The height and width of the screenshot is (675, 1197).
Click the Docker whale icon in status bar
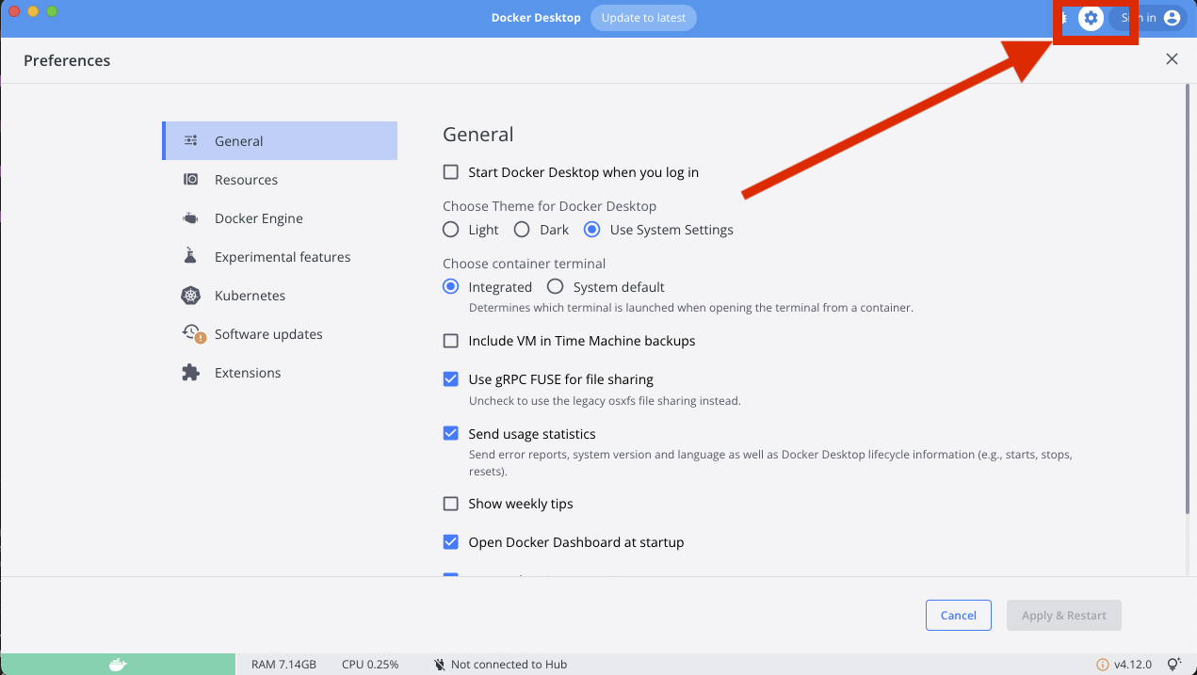point(118,665)
